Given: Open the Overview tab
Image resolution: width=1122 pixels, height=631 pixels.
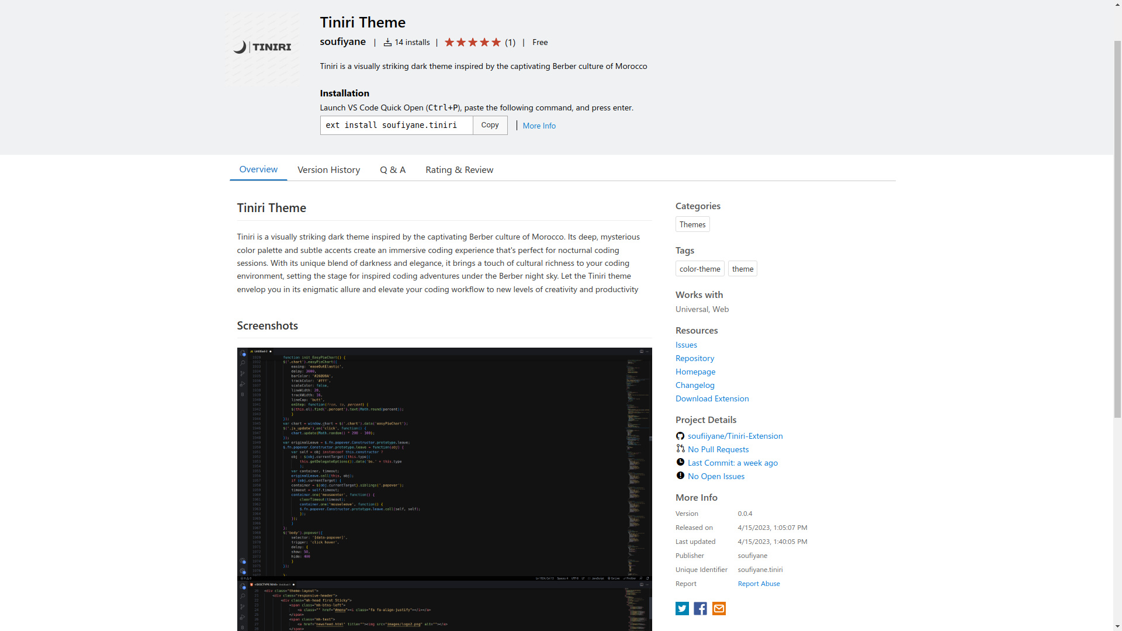Looking at the screenshot, I should click(x=258, y=169).
